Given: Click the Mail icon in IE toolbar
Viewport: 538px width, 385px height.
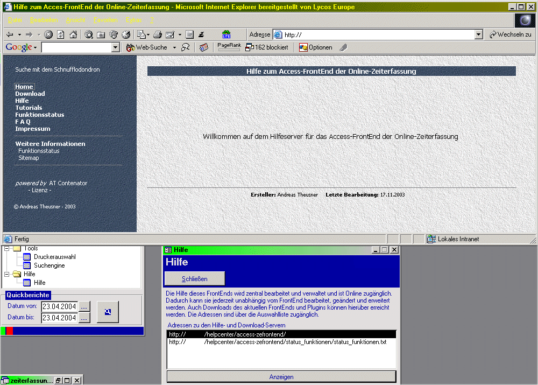Looking at the screenshot, I should point(140,34).
